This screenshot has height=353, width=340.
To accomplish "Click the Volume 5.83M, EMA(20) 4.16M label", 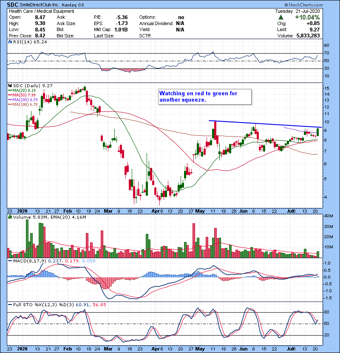I will pos(49,217).
